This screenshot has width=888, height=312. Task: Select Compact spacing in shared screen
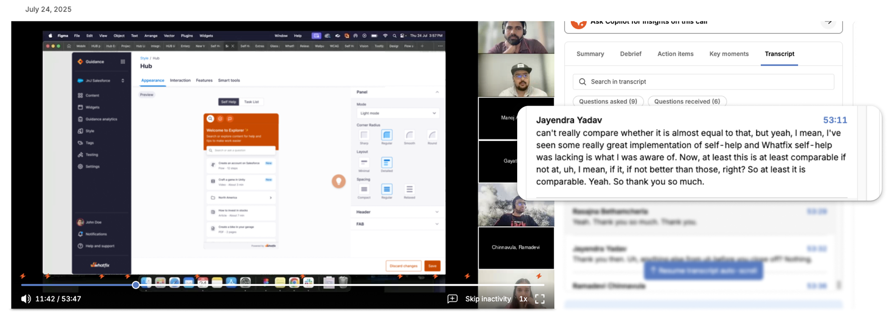364,189
